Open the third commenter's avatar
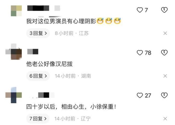 coord(14,95)
